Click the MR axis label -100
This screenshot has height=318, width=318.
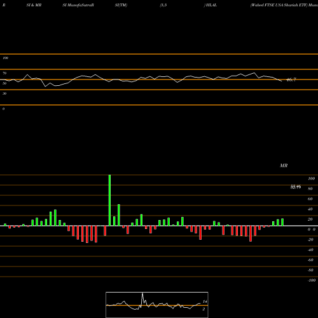[312, 280]
